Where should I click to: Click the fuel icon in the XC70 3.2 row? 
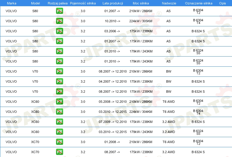coord(59,152)
